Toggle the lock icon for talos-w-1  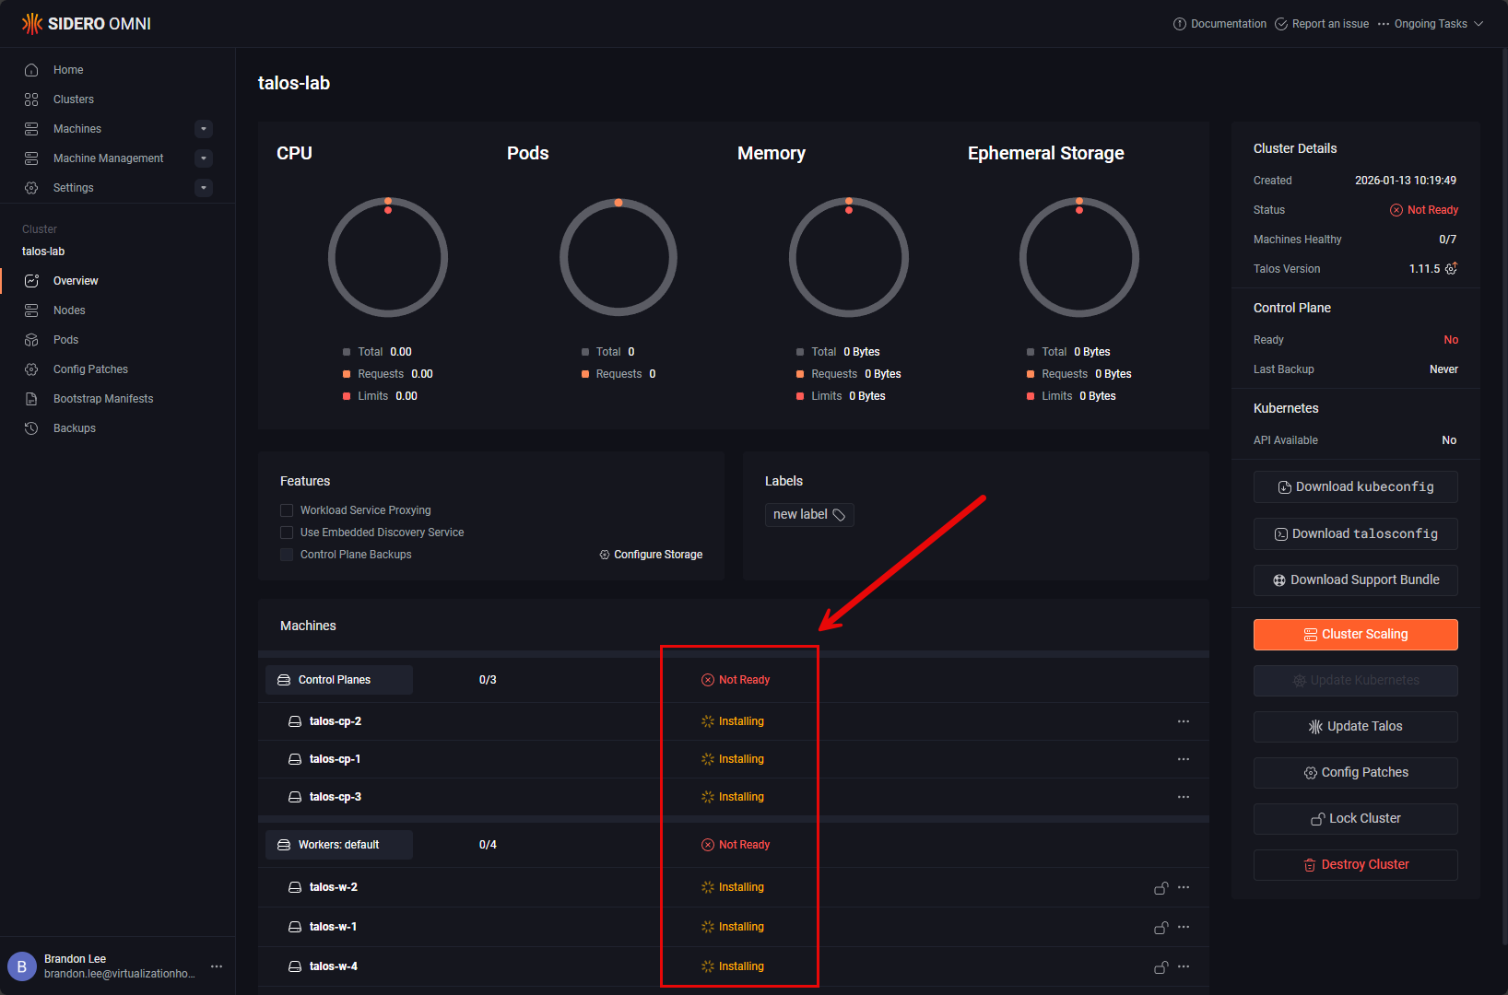click(x=1161, y=928)
